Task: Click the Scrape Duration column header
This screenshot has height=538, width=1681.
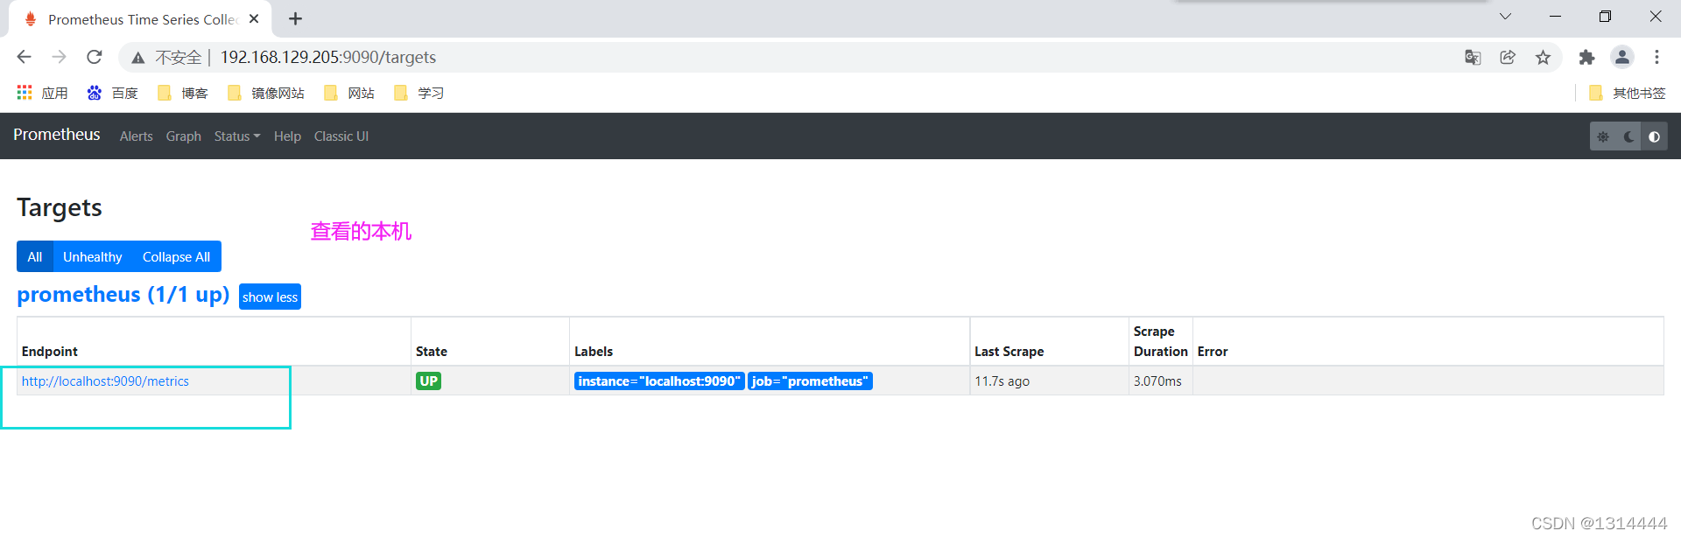Action: click(x=1160, y=341)
